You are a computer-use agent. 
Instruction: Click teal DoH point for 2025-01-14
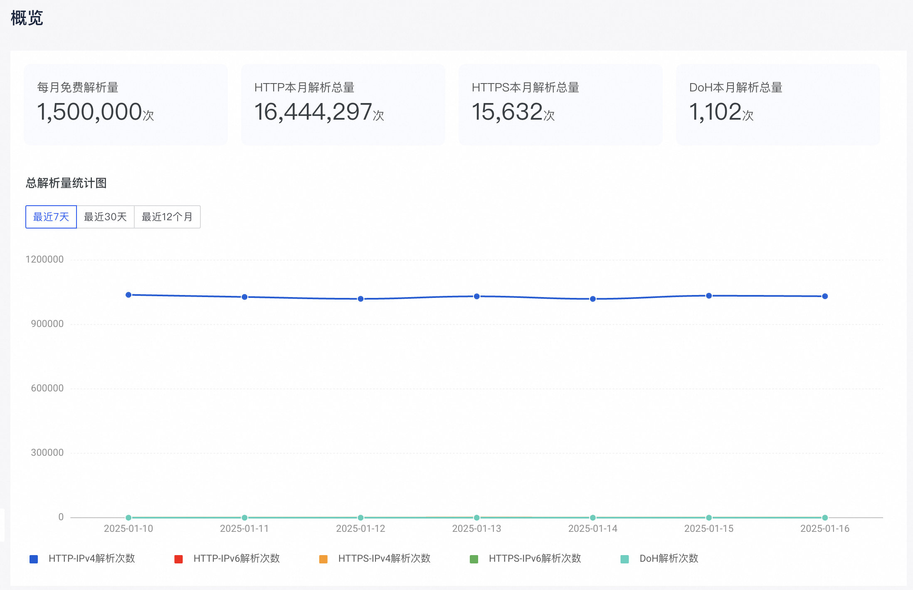coord(593,518)
